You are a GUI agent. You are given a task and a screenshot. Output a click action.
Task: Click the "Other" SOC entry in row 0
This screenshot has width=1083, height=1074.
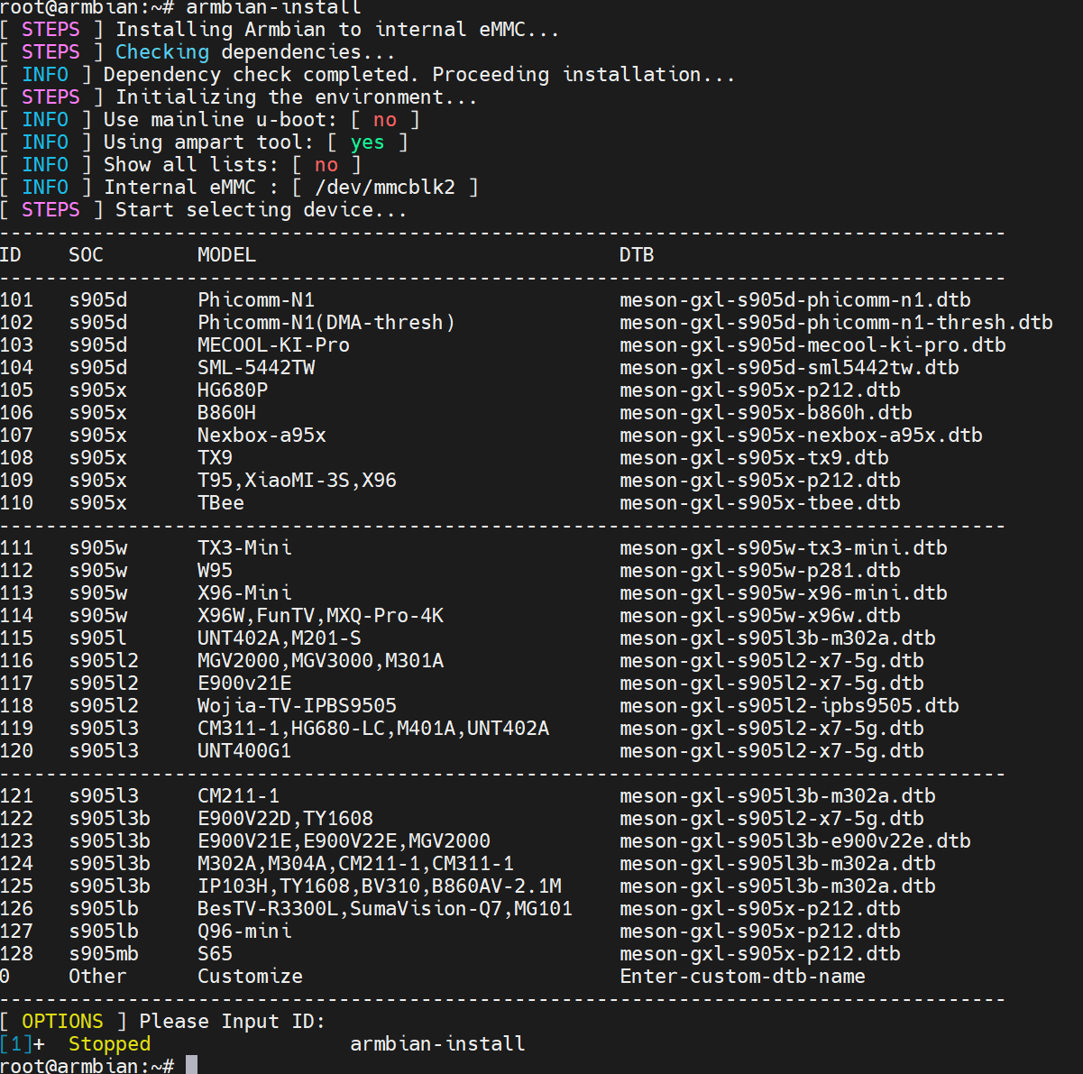(97, 977)
